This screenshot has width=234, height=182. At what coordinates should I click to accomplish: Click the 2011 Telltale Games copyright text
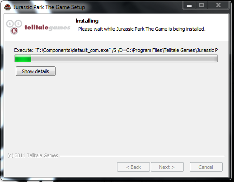[33, 155]
